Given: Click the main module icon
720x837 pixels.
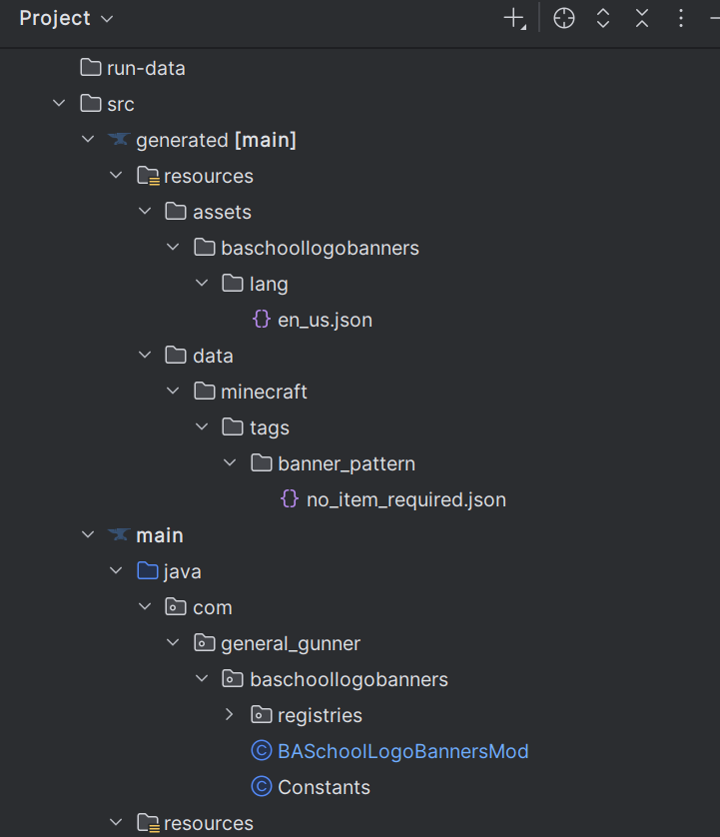Looking at the screenshot, I should point(119,534).
